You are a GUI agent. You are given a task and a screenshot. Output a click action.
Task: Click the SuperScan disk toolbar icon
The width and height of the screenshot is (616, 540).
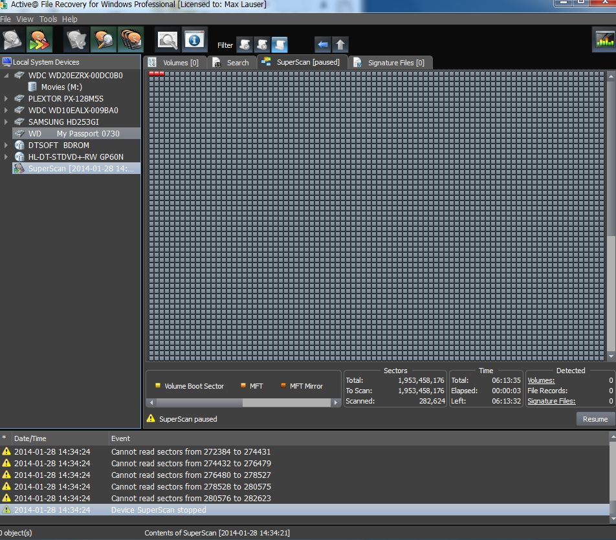tap(39, 40)
